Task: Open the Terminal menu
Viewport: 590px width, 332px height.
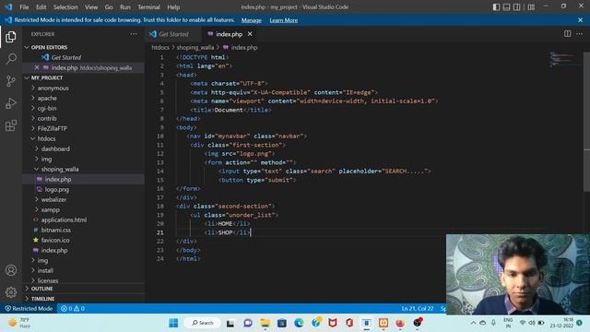Action: [x=148, y=7]
